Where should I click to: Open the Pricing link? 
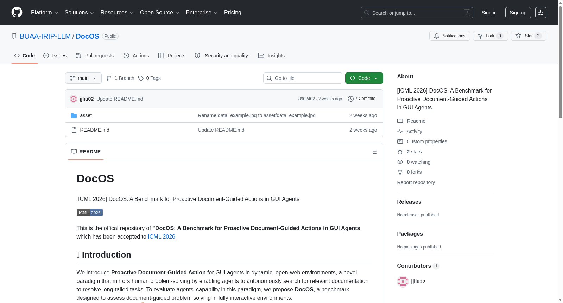[233, 13]
